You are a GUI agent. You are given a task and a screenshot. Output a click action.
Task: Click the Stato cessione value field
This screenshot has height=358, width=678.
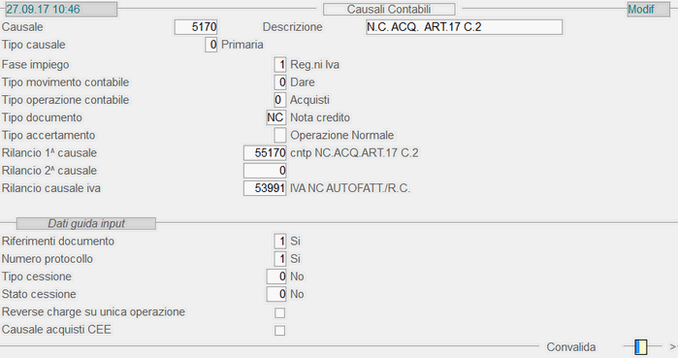tap(275, 294)
